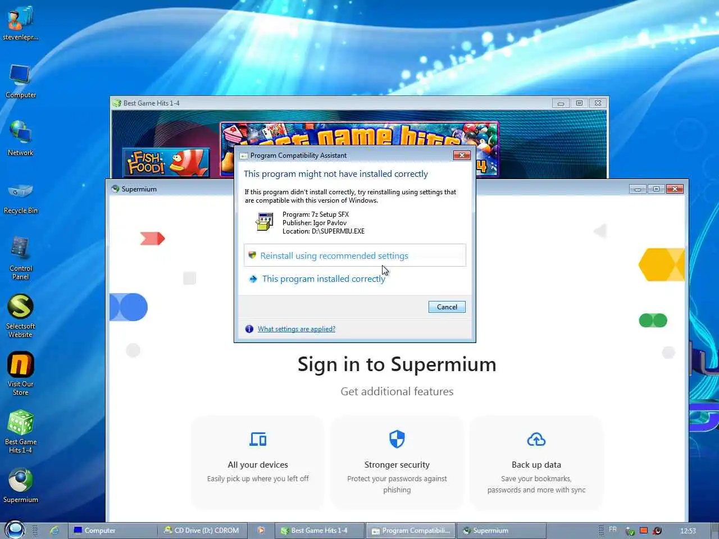Click the red round tray icon
Image resolution: width=719 pixels, height=539 pixels.
click(657, 530)
